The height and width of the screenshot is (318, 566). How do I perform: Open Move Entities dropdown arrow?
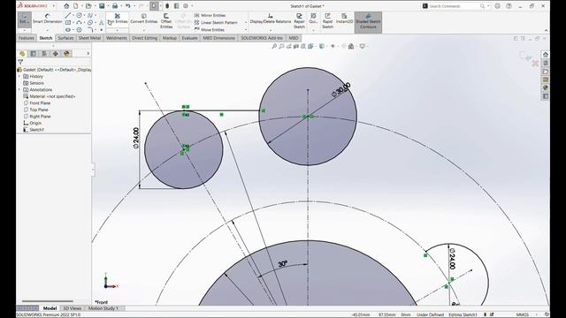(x=246, y=30)
